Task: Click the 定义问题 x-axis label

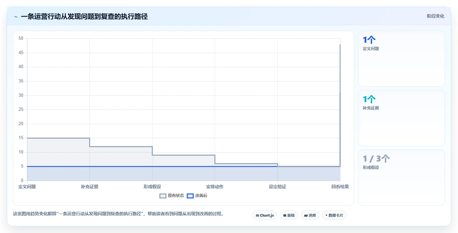Action: 27,187
